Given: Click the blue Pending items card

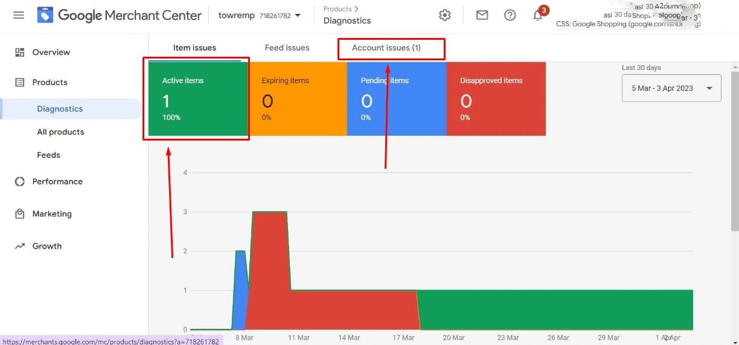Looking at the screenshot, I should point(397,99).
